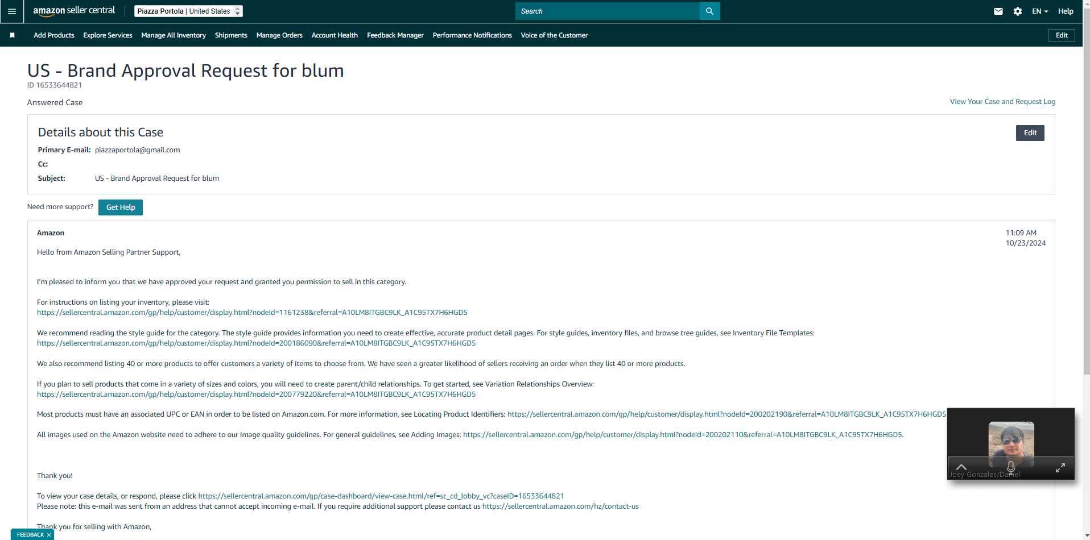Click the Edit button in navigation bar

point(1062,35)
